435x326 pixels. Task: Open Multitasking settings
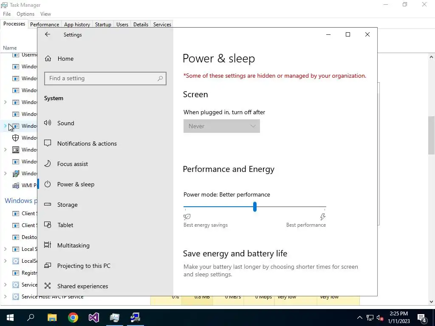pyautogui.click(x=73, y=245)
